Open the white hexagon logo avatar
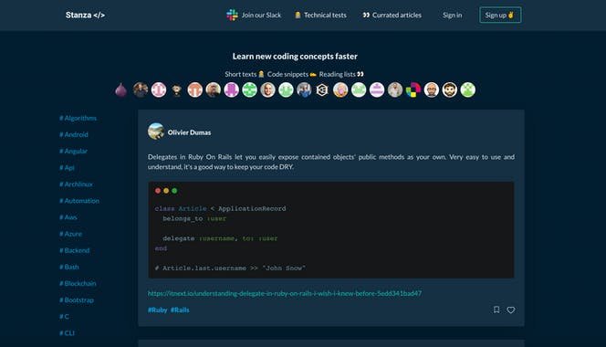This screenshot has height=347, width=606. coord(322,89)
